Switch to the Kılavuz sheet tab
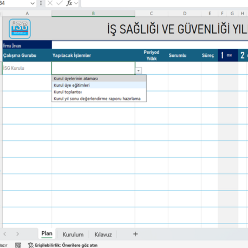 (x=103, y=234)
